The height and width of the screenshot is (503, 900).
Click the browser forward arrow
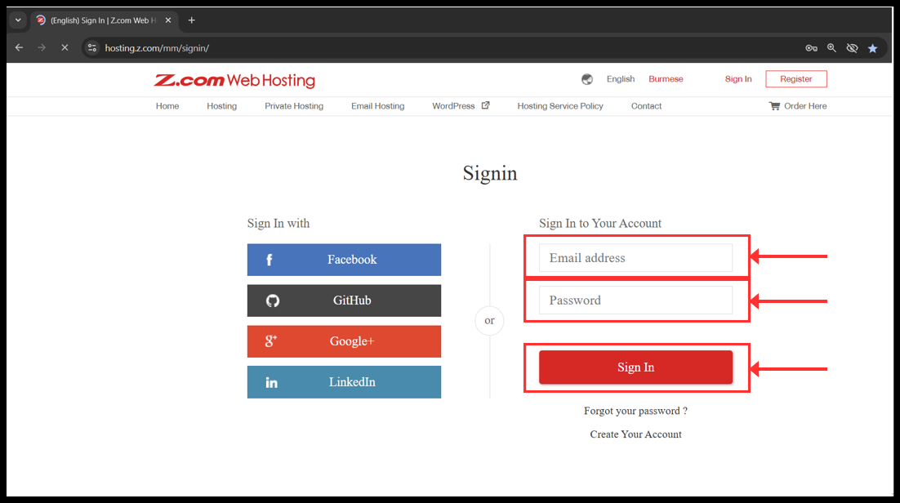click(42, 47)
